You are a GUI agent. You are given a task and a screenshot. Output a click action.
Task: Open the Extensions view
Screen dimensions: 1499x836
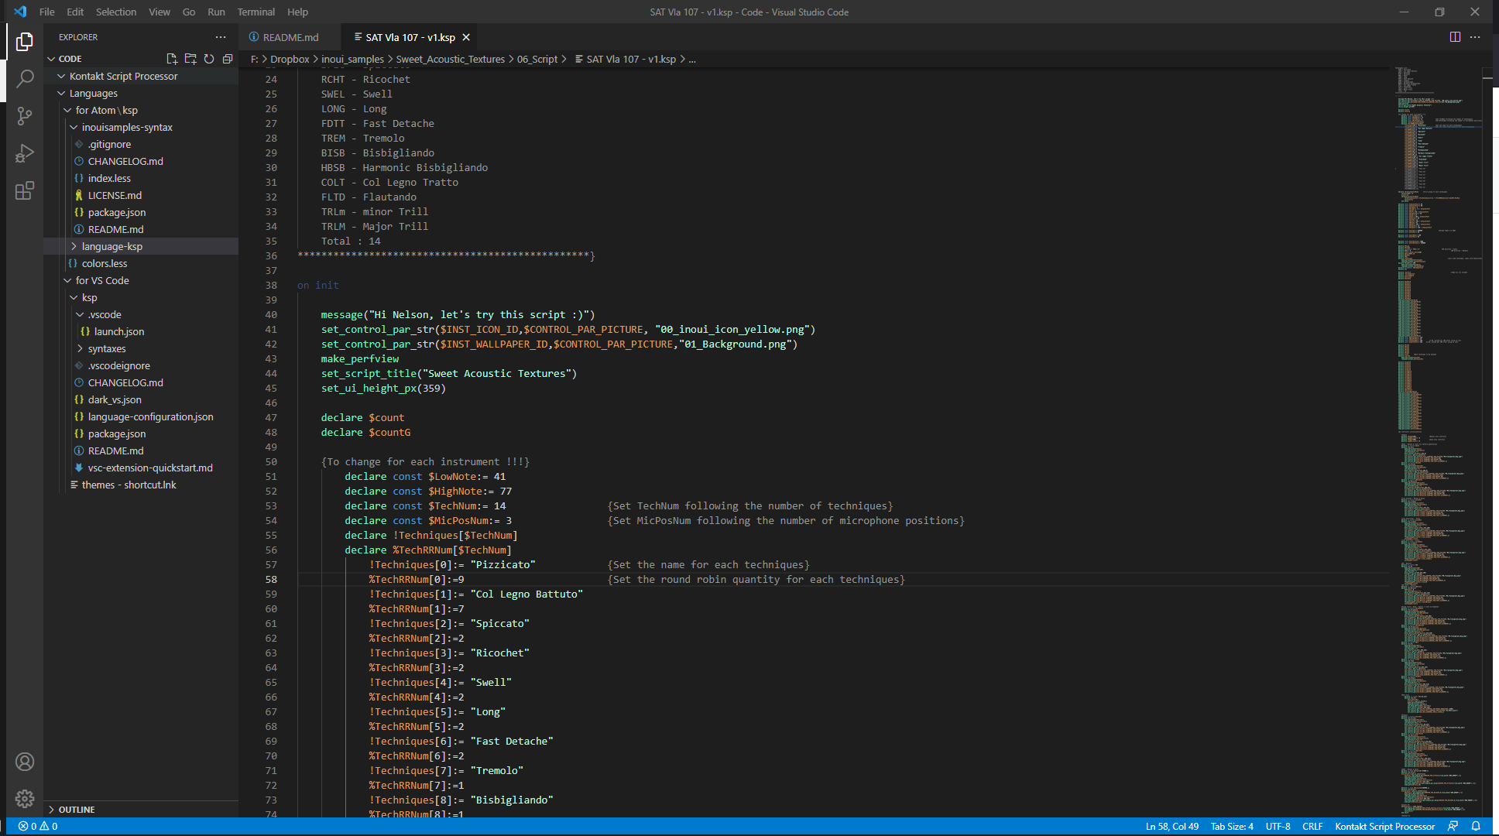(25, 190)
